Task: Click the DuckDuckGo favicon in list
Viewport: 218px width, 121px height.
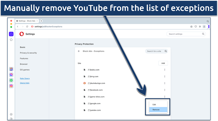Action: [84, 83]
